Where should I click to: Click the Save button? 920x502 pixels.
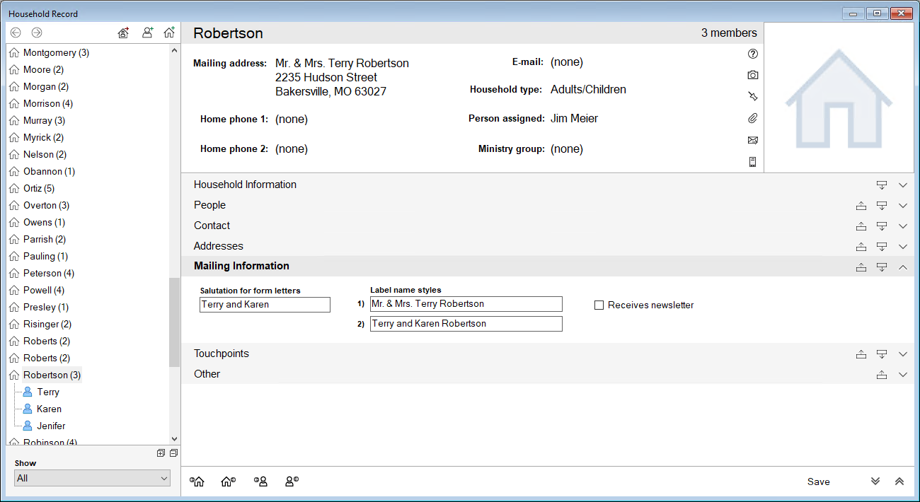[818, 481]
